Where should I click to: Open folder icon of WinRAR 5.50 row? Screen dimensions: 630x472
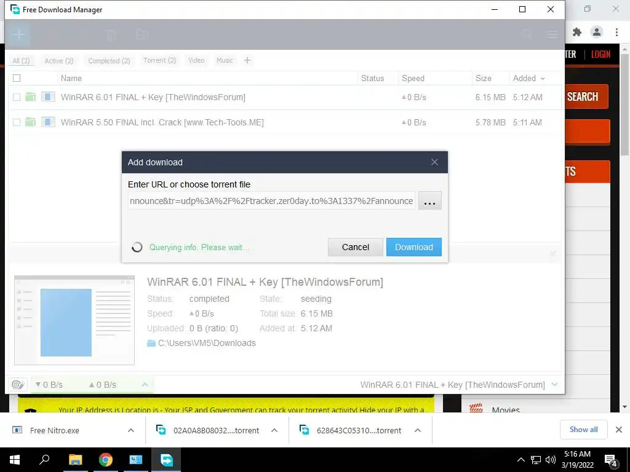31,122
